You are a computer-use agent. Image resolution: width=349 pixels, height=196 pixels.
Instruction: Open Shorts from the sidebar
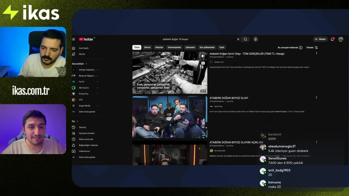82,54
